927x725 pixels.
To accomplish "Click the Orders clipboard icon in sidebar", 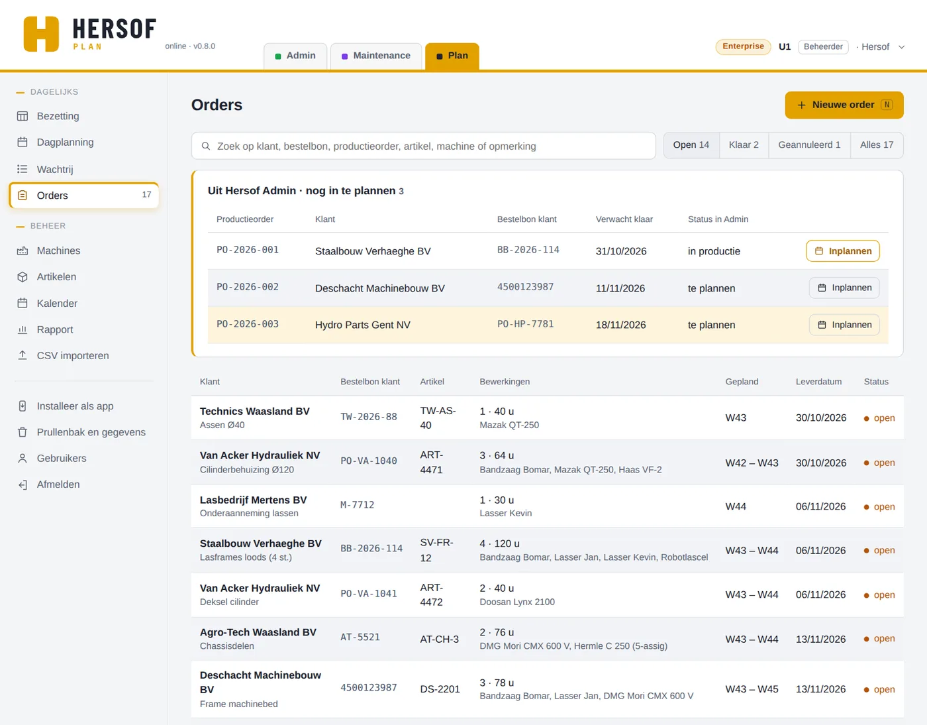I will coord(23,195).
